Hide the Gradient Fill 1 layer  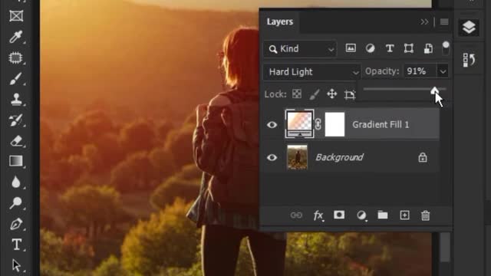(272, 124)
